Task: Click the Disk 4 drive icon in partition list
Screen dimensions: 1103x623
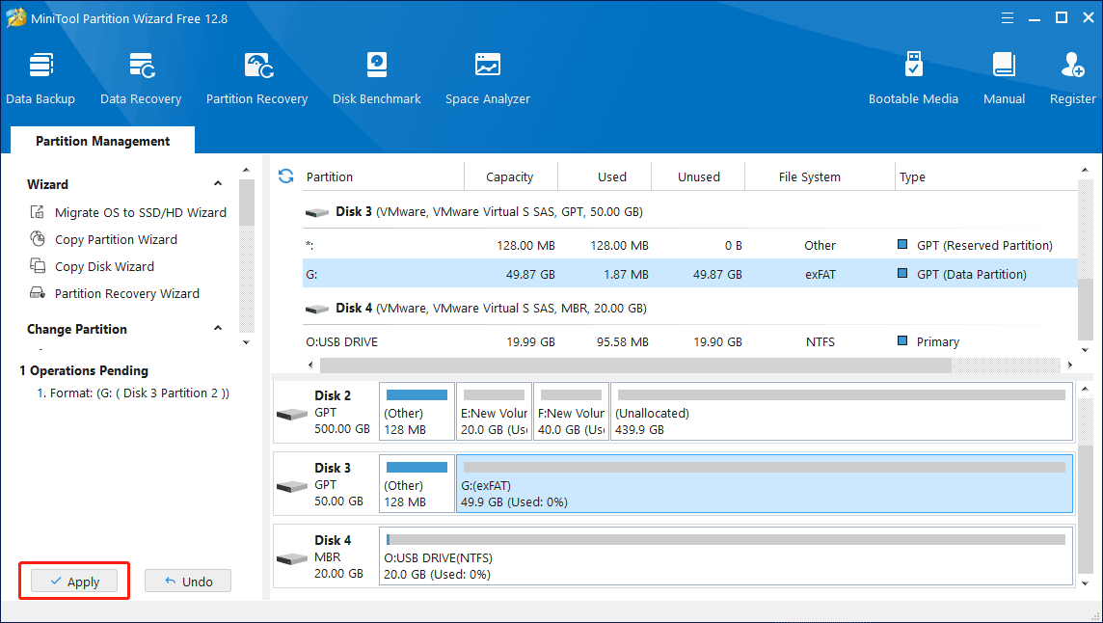Action: click(x=317, y=309)
